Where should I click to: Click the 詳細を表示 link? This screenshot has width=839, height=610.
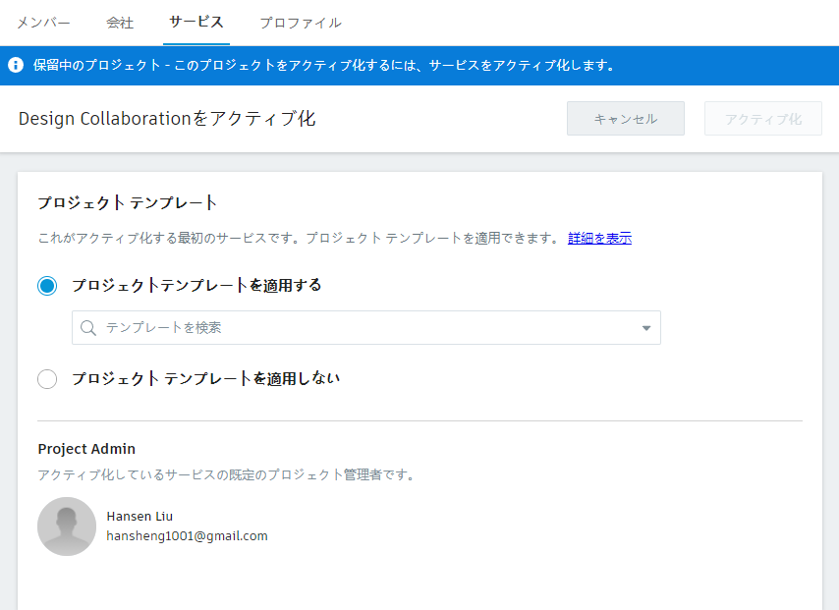tap(599, 239)
